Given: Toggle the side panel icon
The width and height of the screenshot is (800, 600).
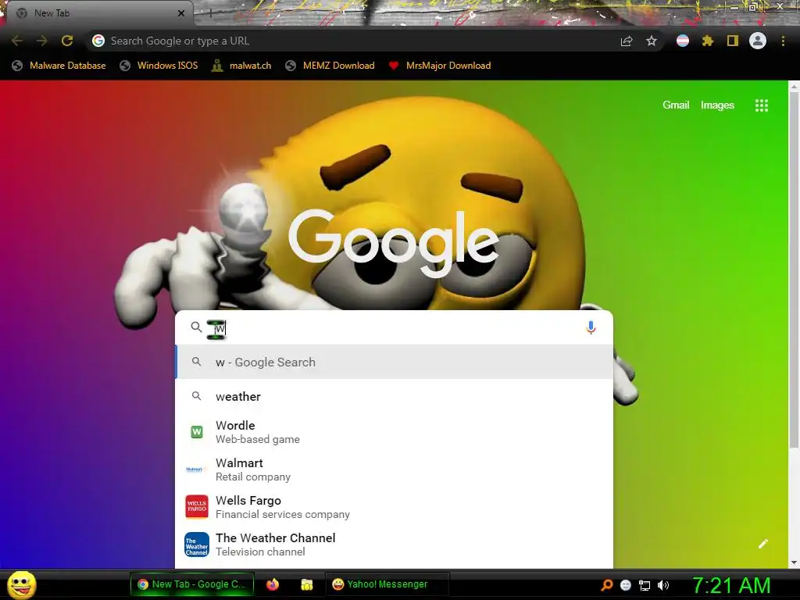Looking at the screenshot, I should click(733, 41).
